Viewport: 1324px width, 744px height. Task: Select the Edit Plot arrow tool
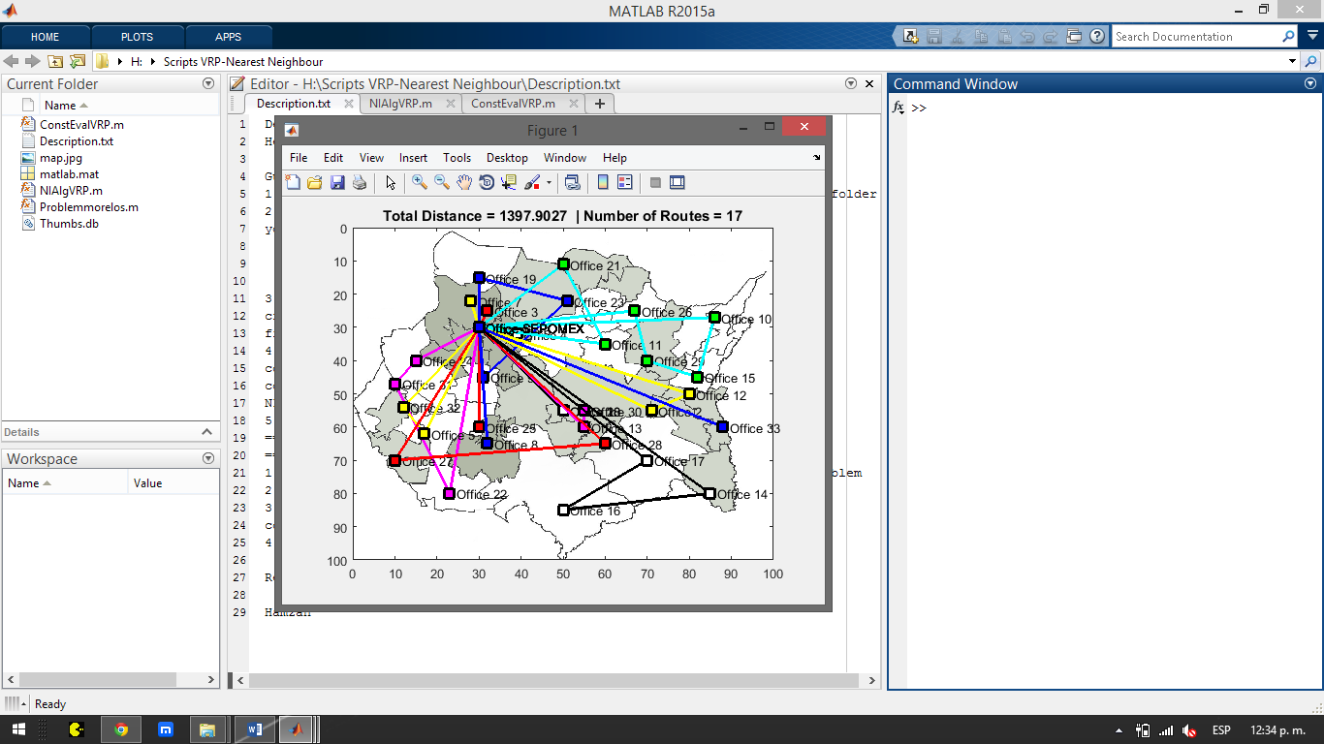click(391, 182)
